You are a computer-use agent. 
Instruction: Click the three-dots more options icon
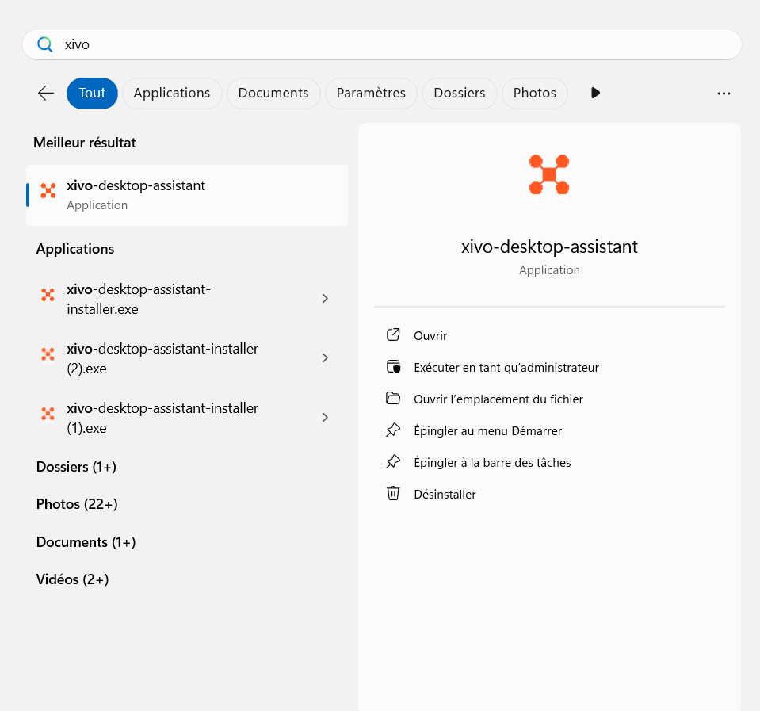pos(723,94)
